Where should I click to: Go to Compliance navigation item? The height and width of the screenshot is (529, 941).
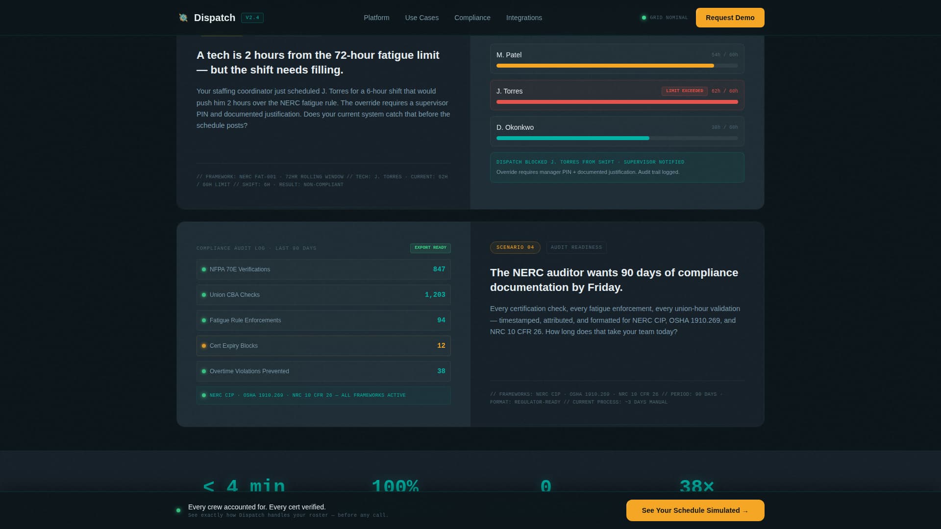[472, 18]
